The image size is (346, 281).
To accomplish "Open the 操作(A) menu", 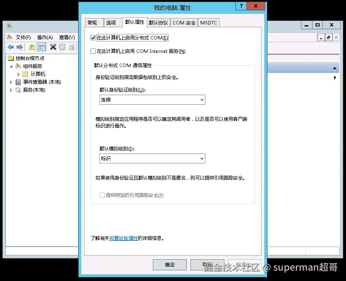I will 45,37.
